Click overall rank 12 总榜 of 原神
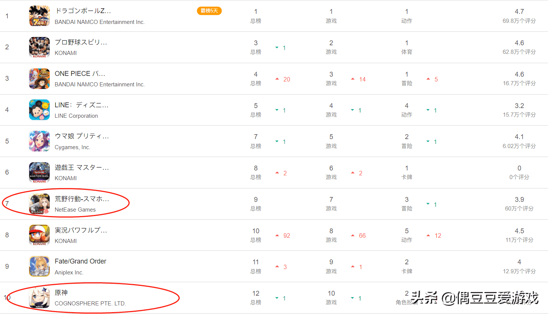 256,298
